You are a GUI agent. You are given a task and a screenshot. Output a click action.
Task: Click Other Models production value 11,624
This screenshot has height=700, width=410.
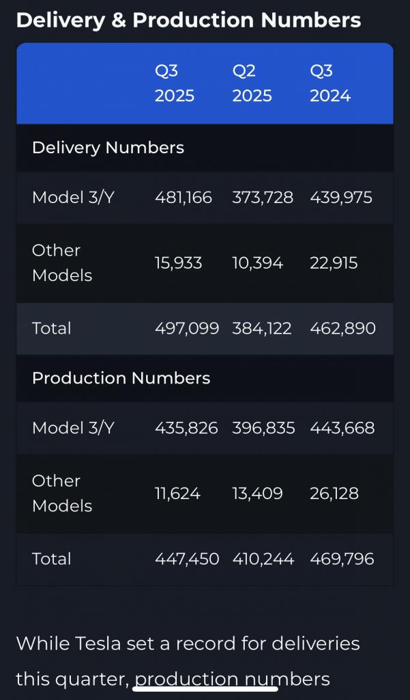coord(177,494)
